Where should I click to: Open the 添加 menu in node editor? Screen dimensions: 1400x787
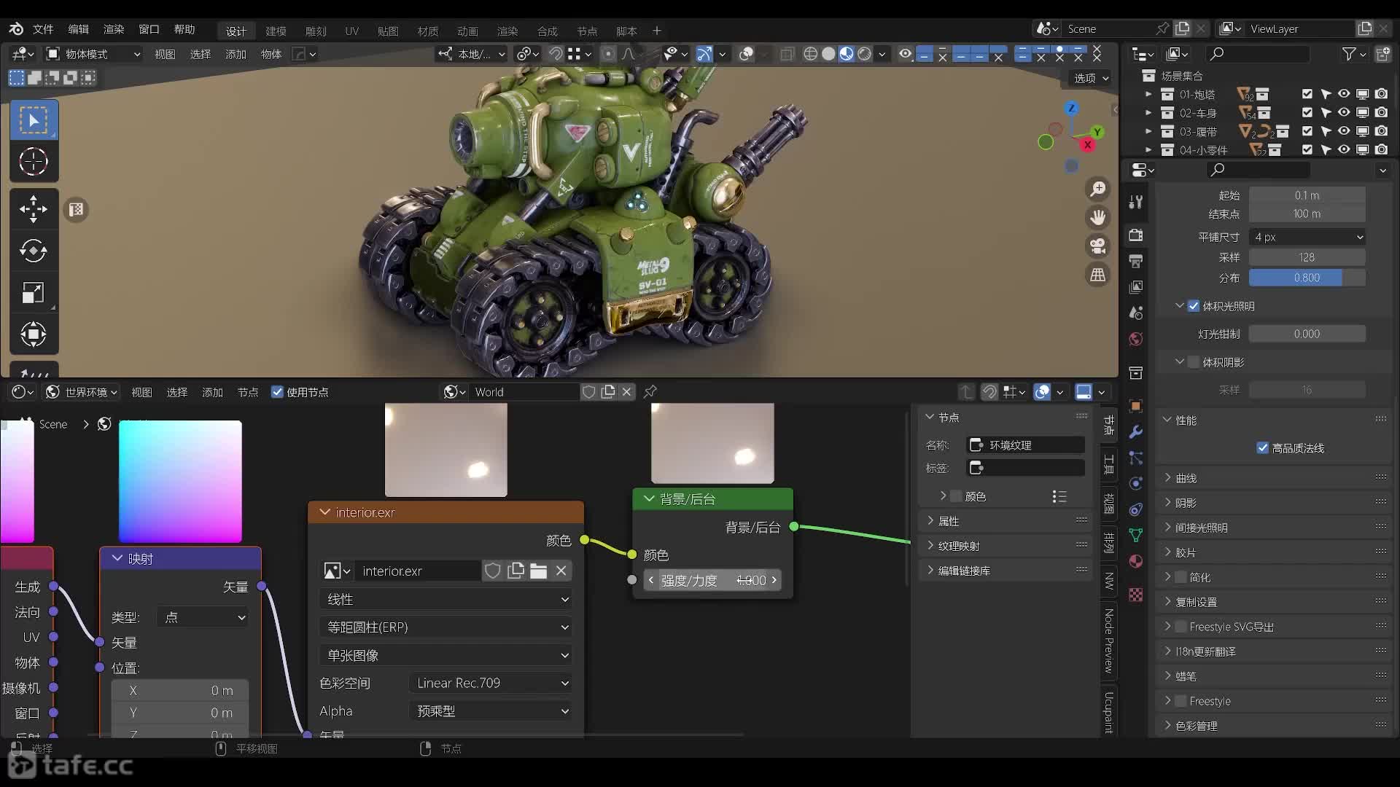click(x=212, y=392)
